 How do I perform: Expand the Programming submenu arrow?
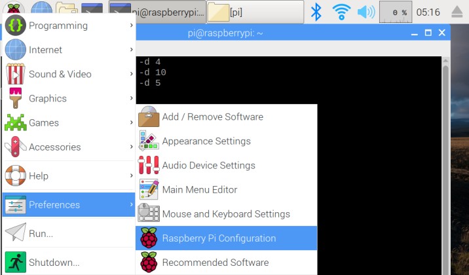point(131,26)
